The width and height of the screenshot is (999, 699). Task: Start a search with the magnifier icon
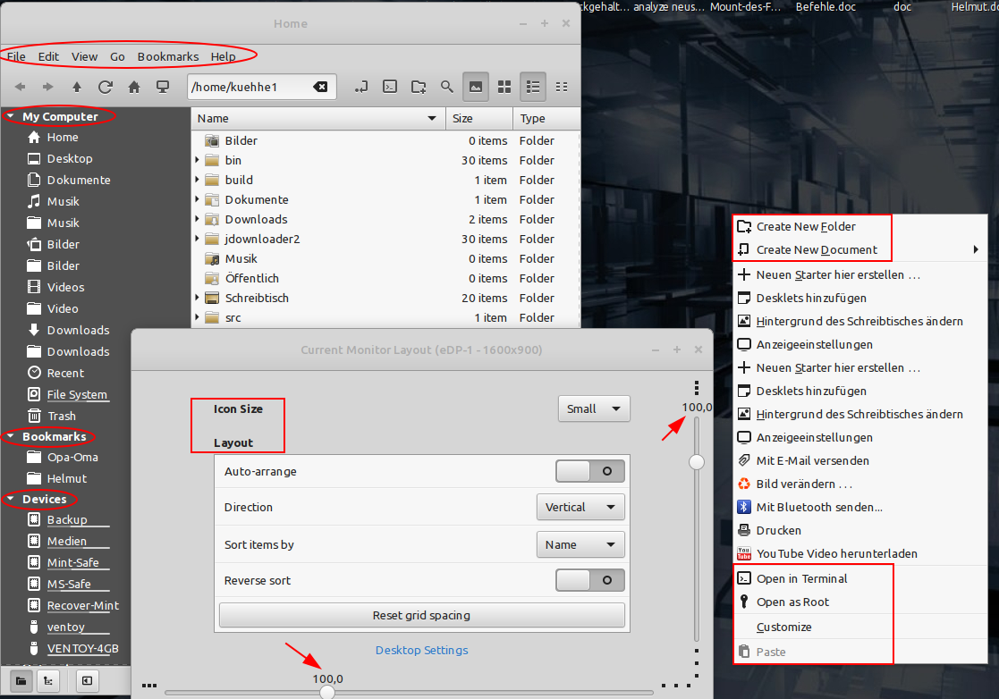tap(447, 87)
